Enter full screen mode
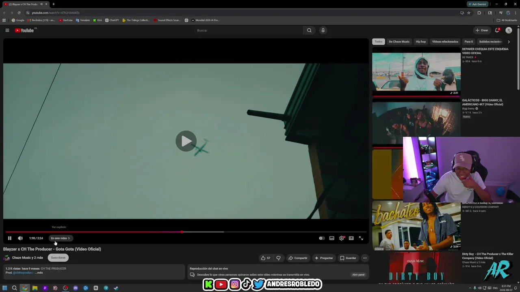The width and height of the screenshot is (520, 292). coord(361,238)
